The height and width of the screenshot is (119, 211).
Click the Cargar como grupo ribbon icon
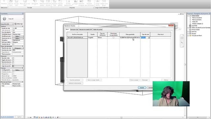[x=104, y=3]
